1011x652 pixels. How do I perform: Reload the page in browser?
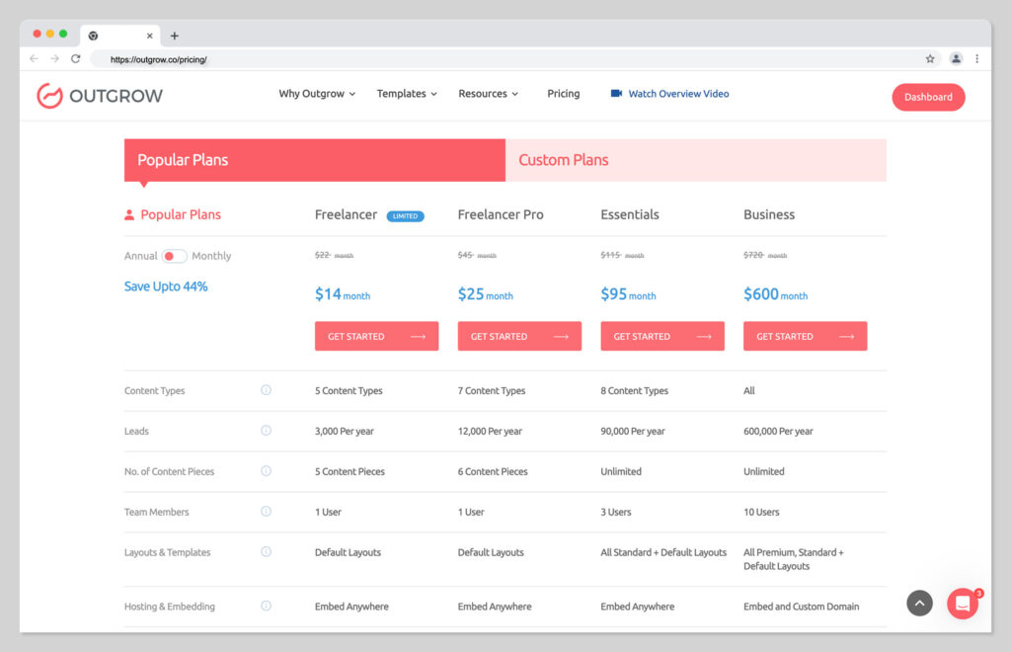(76, 59)
